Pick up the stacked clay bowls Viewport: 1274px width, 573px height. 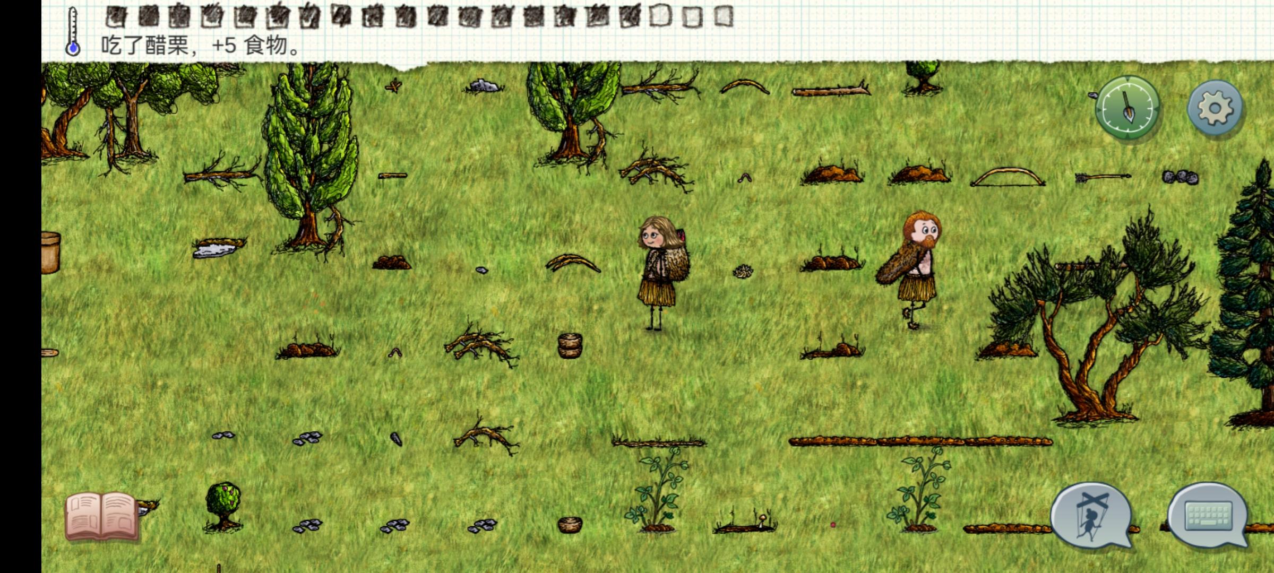pyautogui.click(x=570, y=345)
